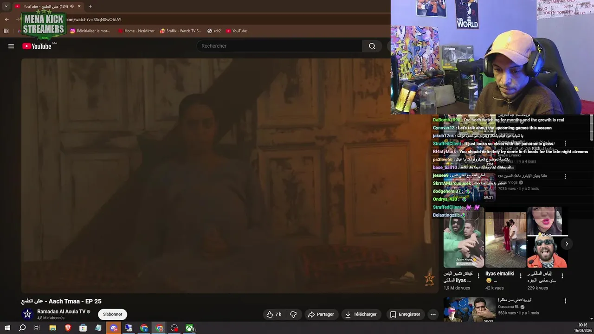Open the Xbox app from the taskbar
Screen dimensions: 594x334
[190, 328]
